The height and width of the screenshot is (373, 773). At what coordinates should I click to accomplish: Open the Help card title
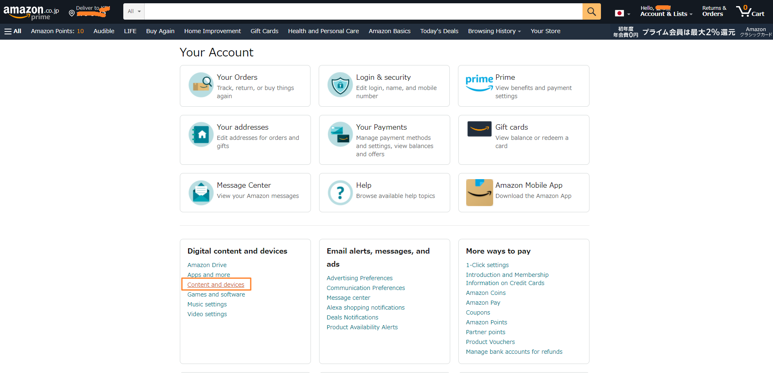[364, 185]
